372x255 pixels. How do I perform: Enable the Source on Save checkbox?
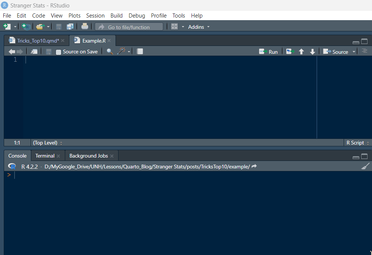59,52
